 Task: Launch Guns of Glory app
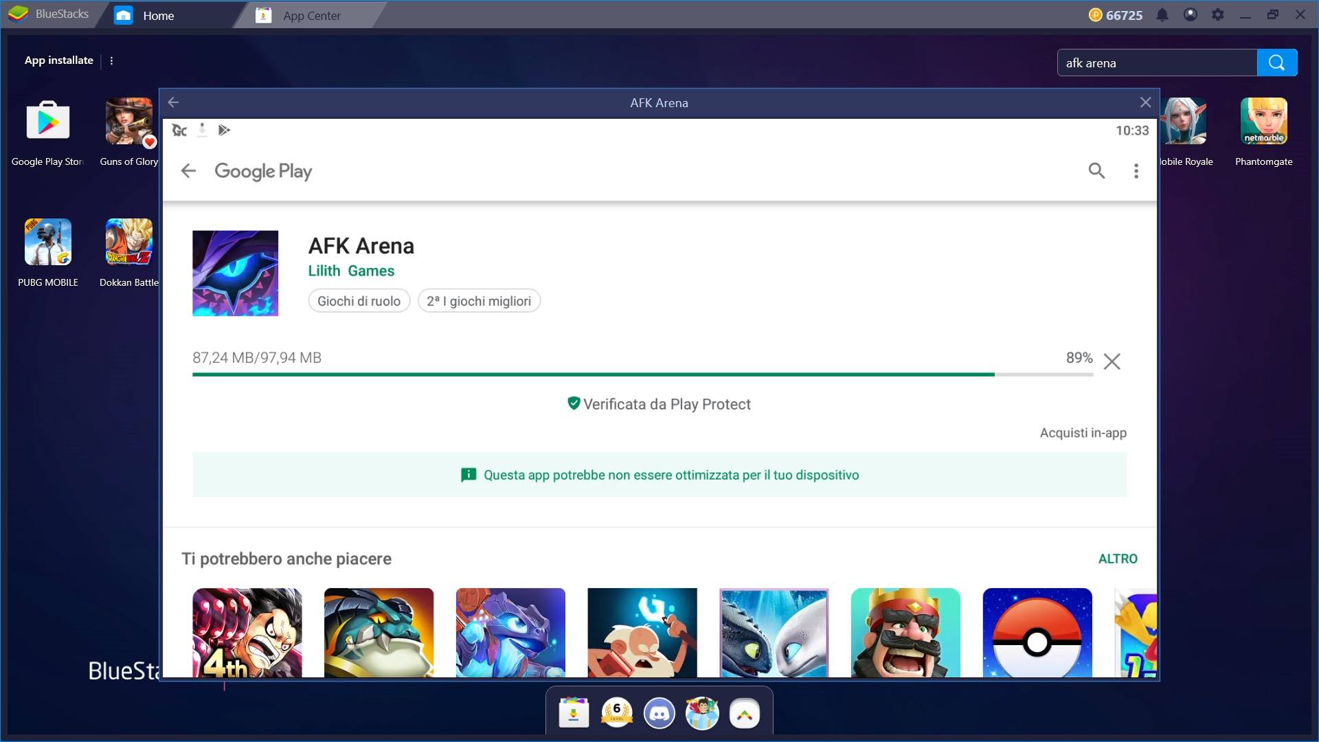coord(129,121)
